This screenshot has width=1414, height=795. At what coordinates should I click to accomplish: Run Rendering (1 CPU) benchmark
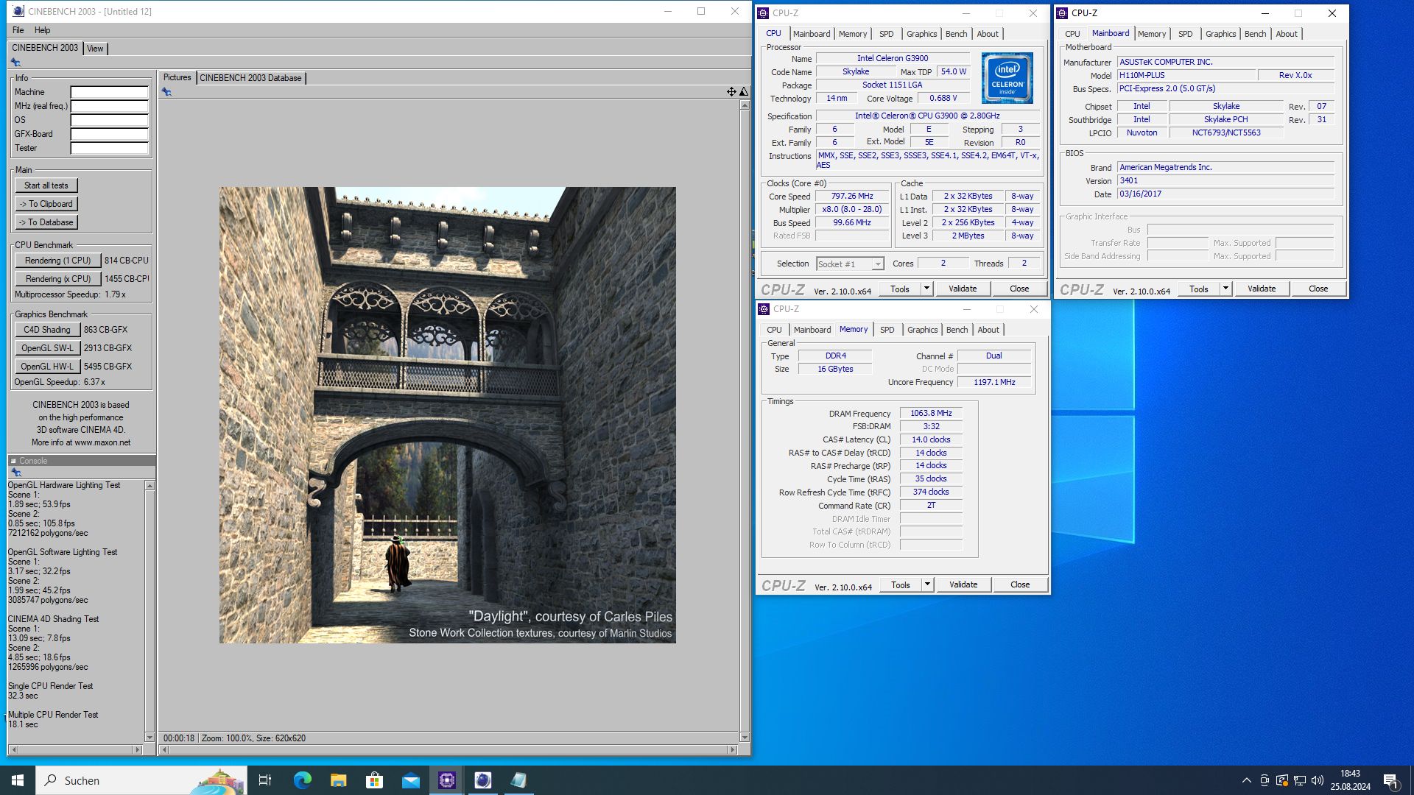point(57,261)
